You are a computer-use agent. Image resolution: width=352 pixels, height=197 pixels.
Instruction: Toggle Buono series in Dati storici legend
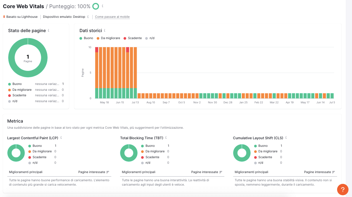click(86, 38)
